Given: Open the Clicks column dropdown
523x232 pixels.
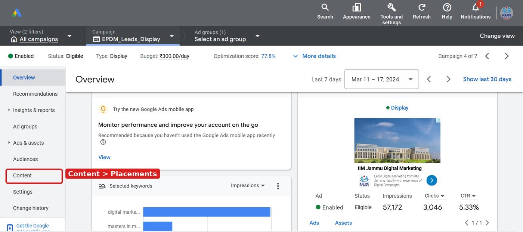Looking at the screenshot, I should pyautogui.click(x=435, y=196).
